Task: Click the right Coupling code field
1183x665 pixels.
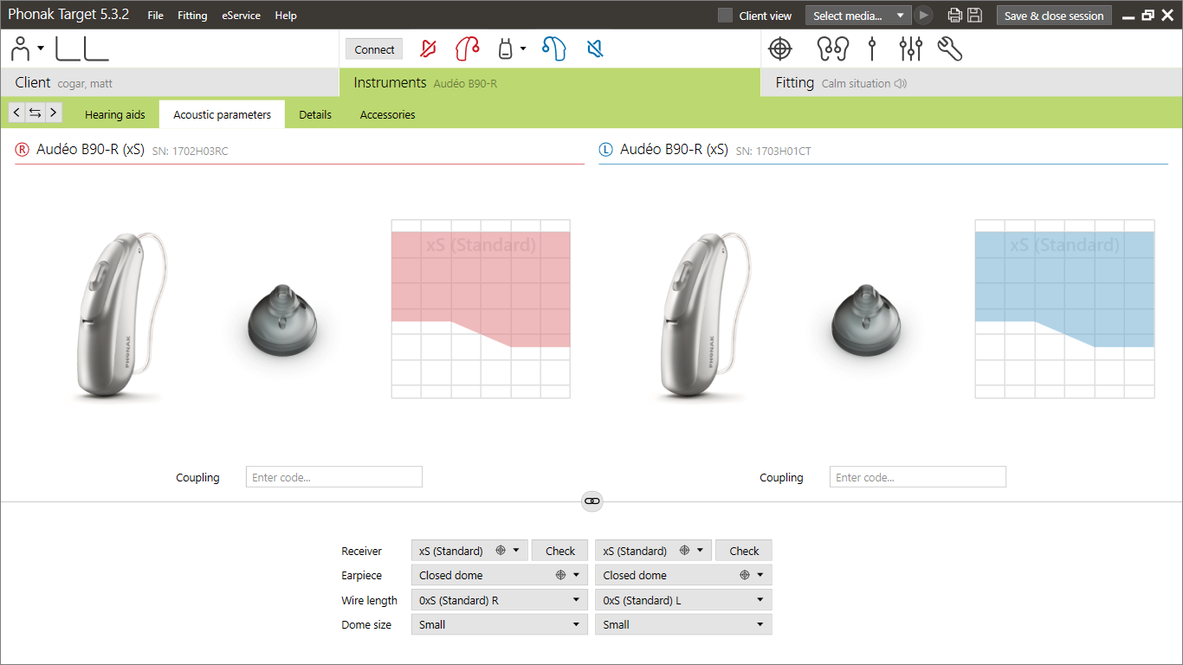Action: tap(334, 477)
